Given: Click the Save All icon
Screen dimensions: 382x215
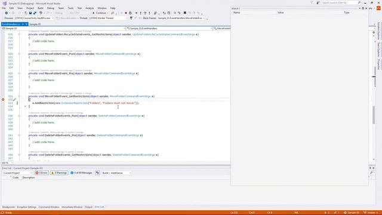Looking at the screenshot, I should 35,13.
